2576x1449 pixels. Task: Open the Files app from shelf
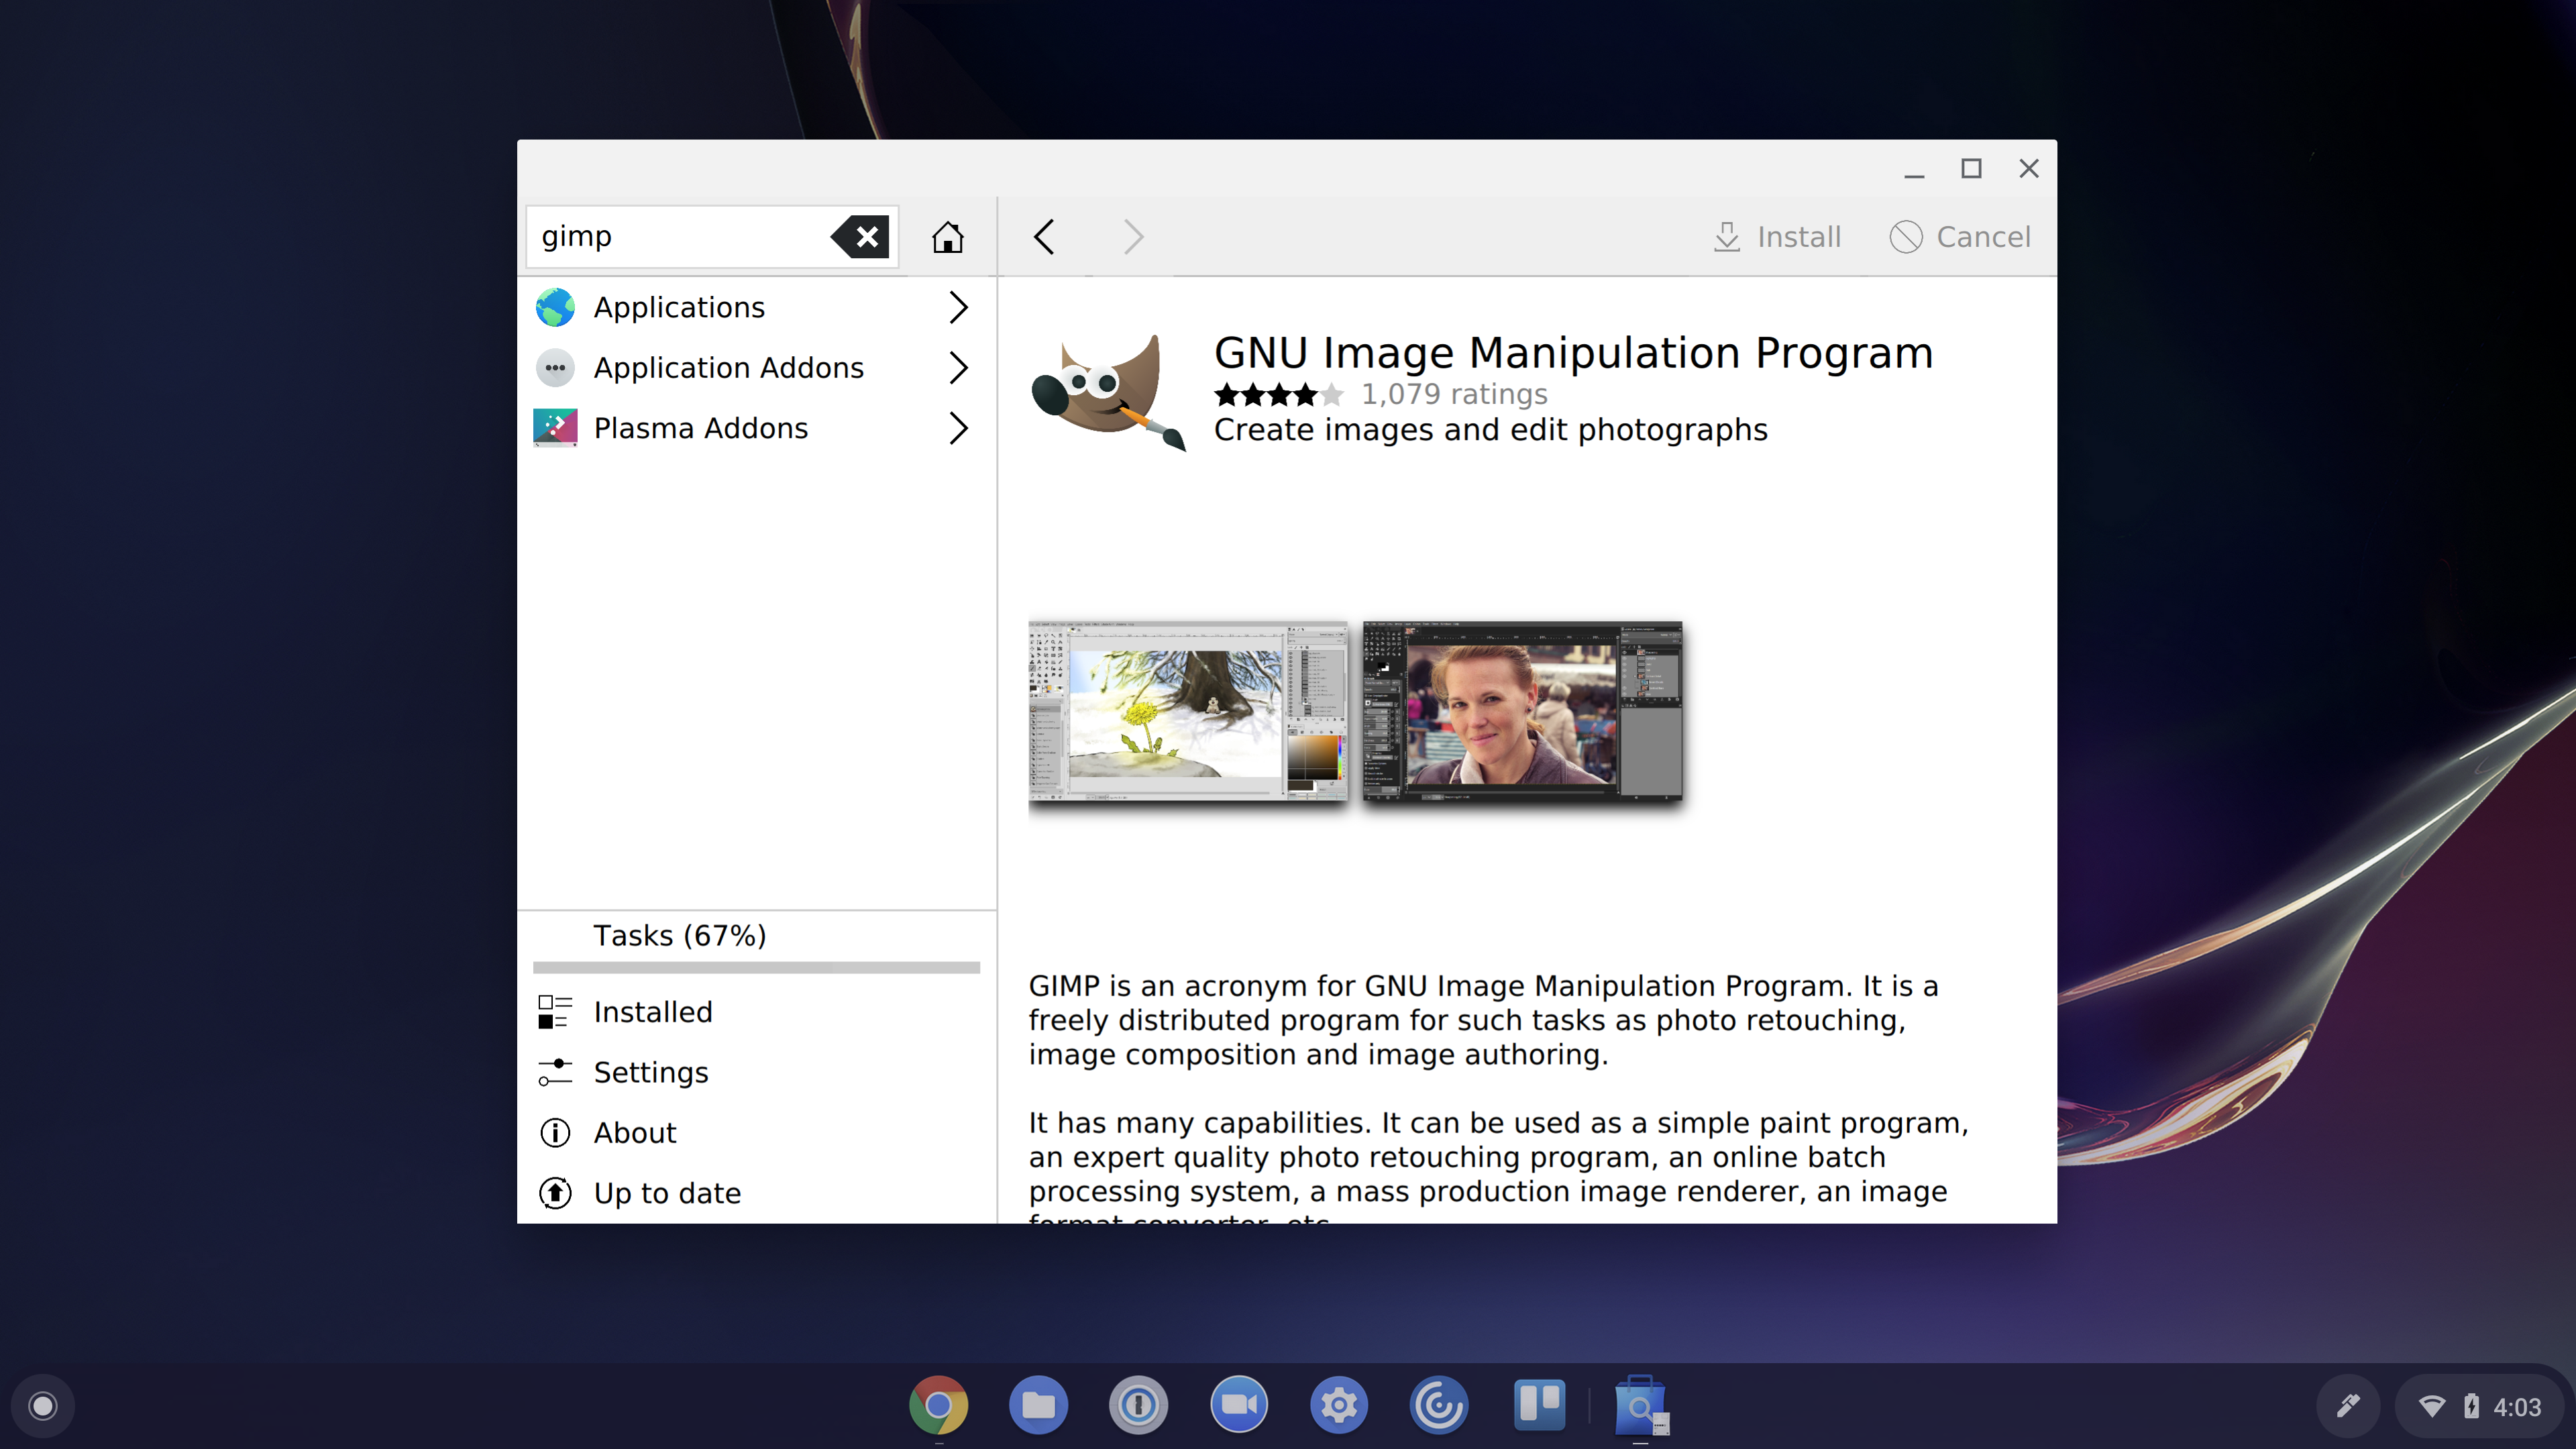(x=1038, y=1406)
